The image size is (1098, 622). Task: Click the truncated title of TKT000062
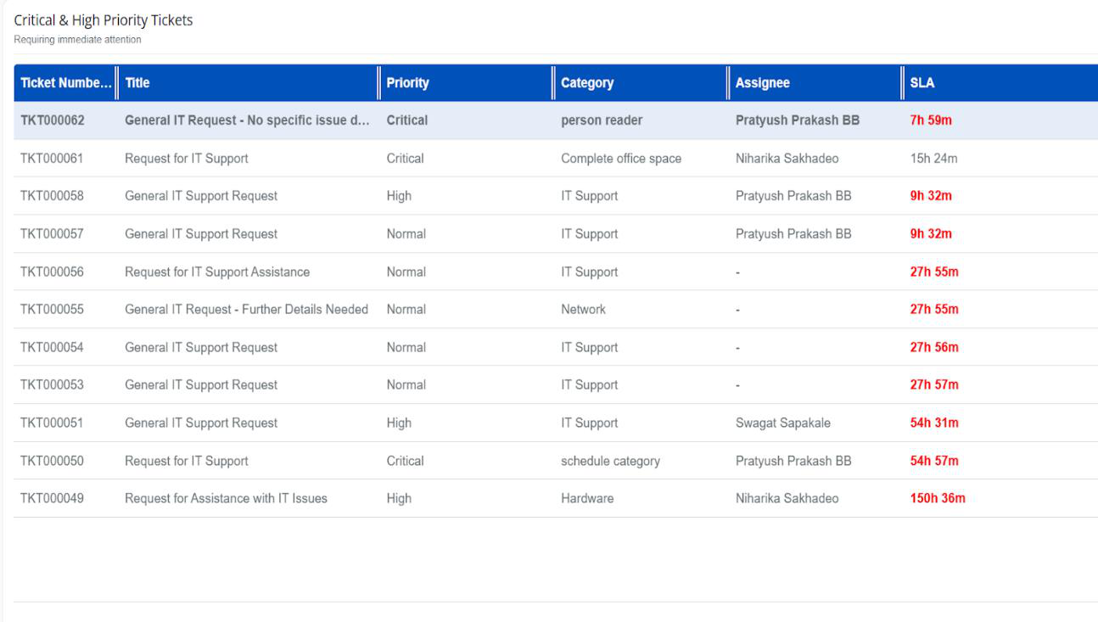coord(244,120)
